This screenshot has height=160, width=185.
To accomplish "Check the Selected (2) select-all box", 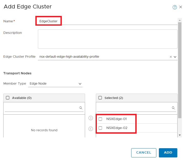I will [x=100, y=98].
